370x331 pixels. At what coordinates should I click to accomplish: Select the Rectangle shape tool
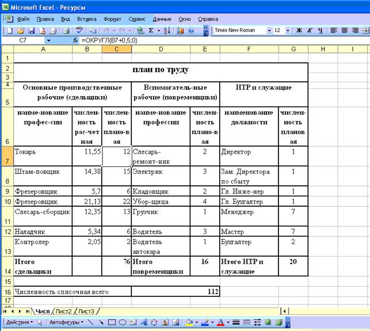[112, 322]
